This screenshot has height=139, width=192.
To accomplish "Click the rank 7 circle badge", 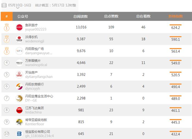I will 7,98.
